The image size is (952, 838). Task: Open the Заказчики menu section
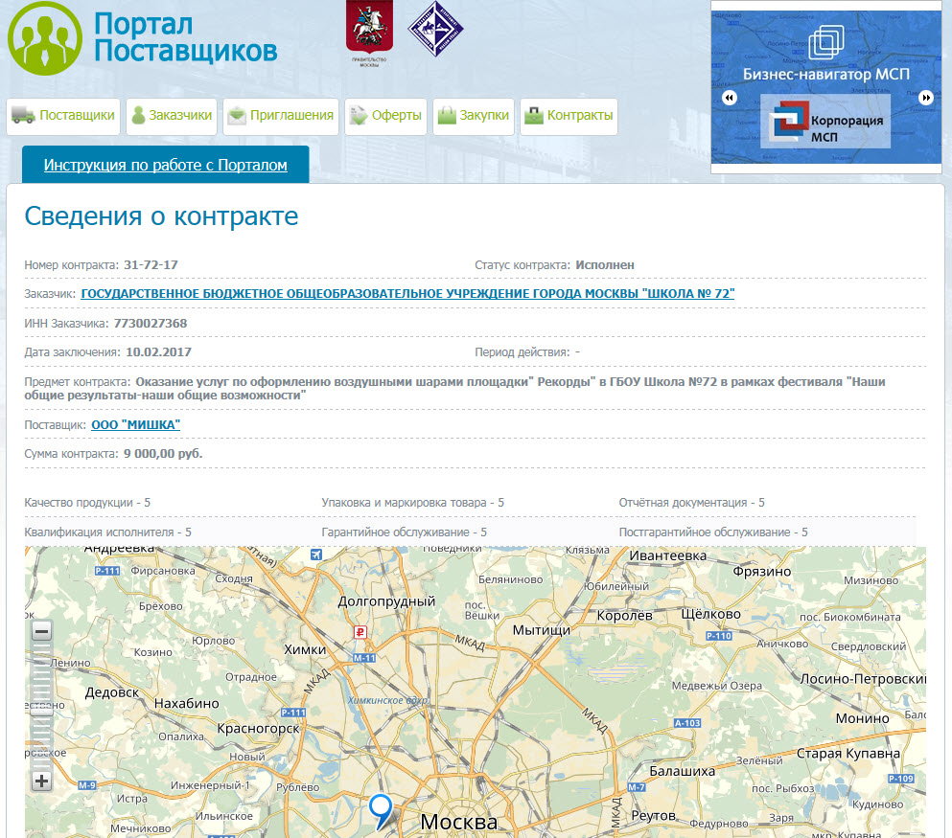[x=171, y=117]
